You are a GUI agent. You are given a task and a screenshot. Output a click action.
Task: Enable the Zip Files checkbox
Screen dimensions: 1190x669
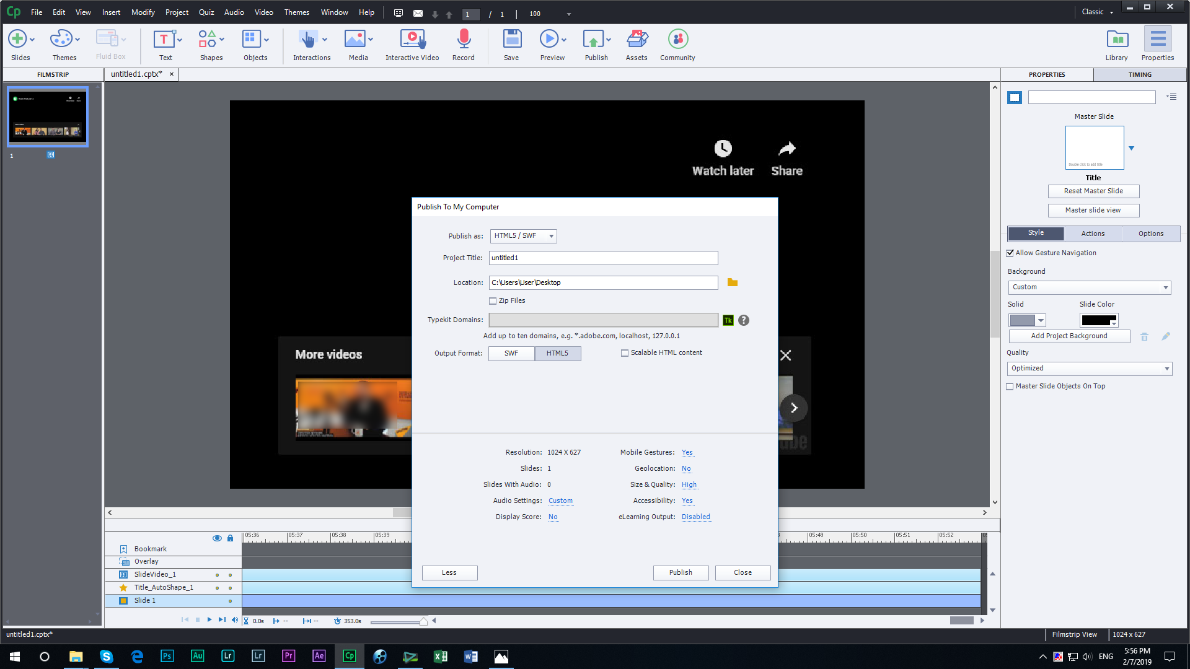tap(493, 301)
